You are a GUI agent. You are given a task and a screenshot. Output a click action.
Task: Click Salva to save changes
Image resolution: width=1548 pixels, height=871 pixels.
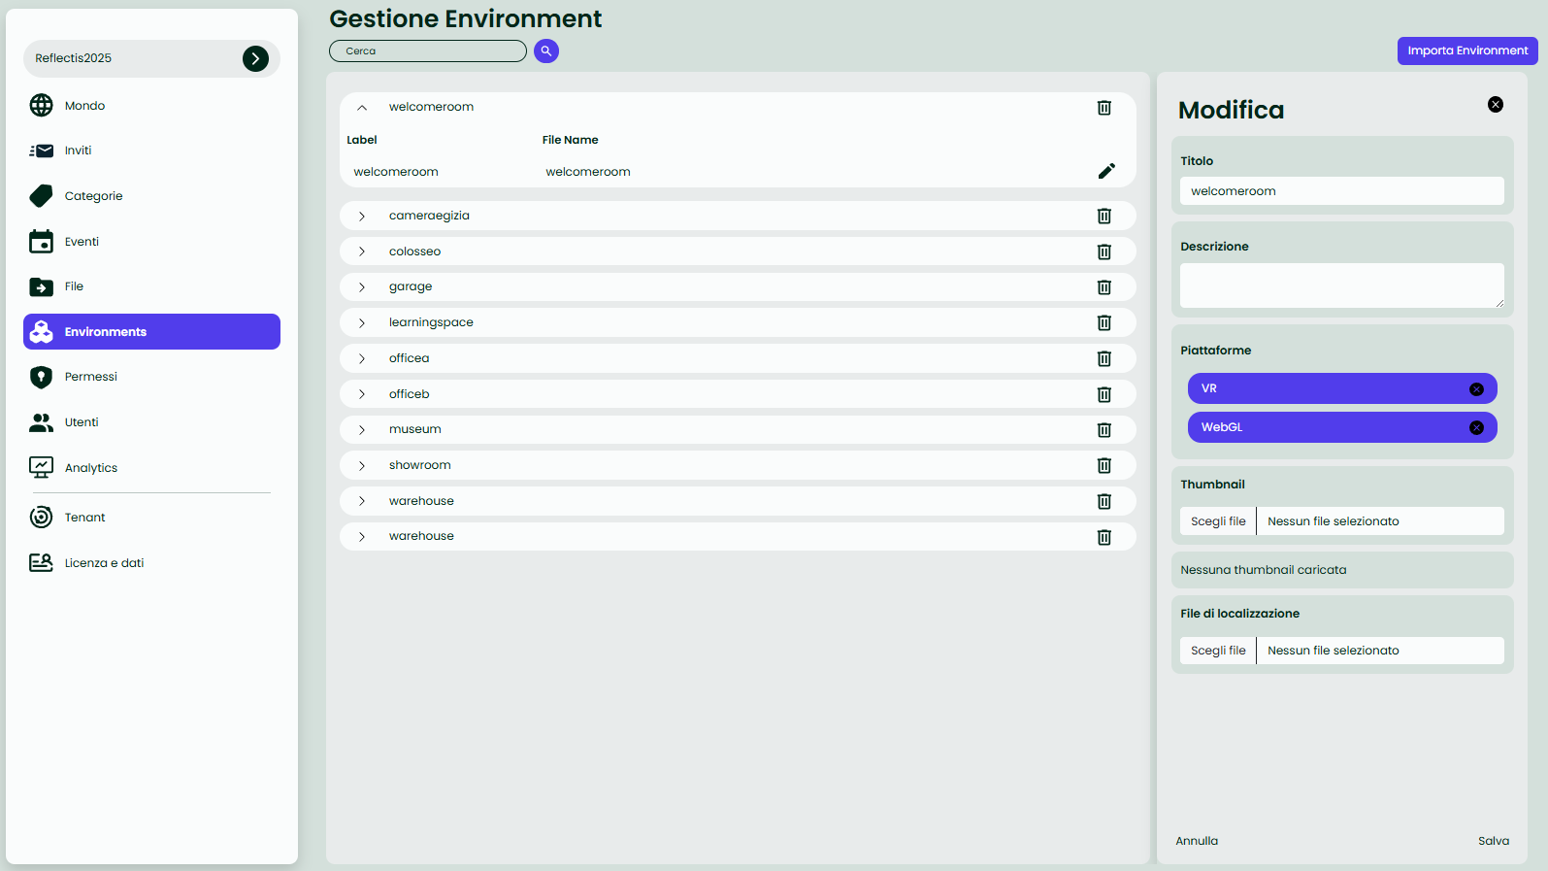click(x=1493, y=841)
